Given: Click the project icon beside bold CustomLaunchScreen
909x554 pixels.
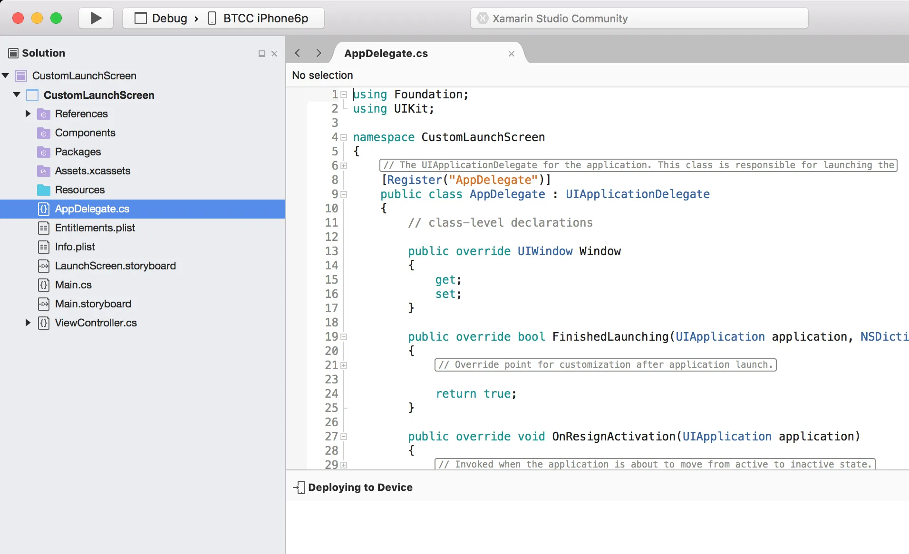Looking at the screenshot, I should click(x=32, y=95).
